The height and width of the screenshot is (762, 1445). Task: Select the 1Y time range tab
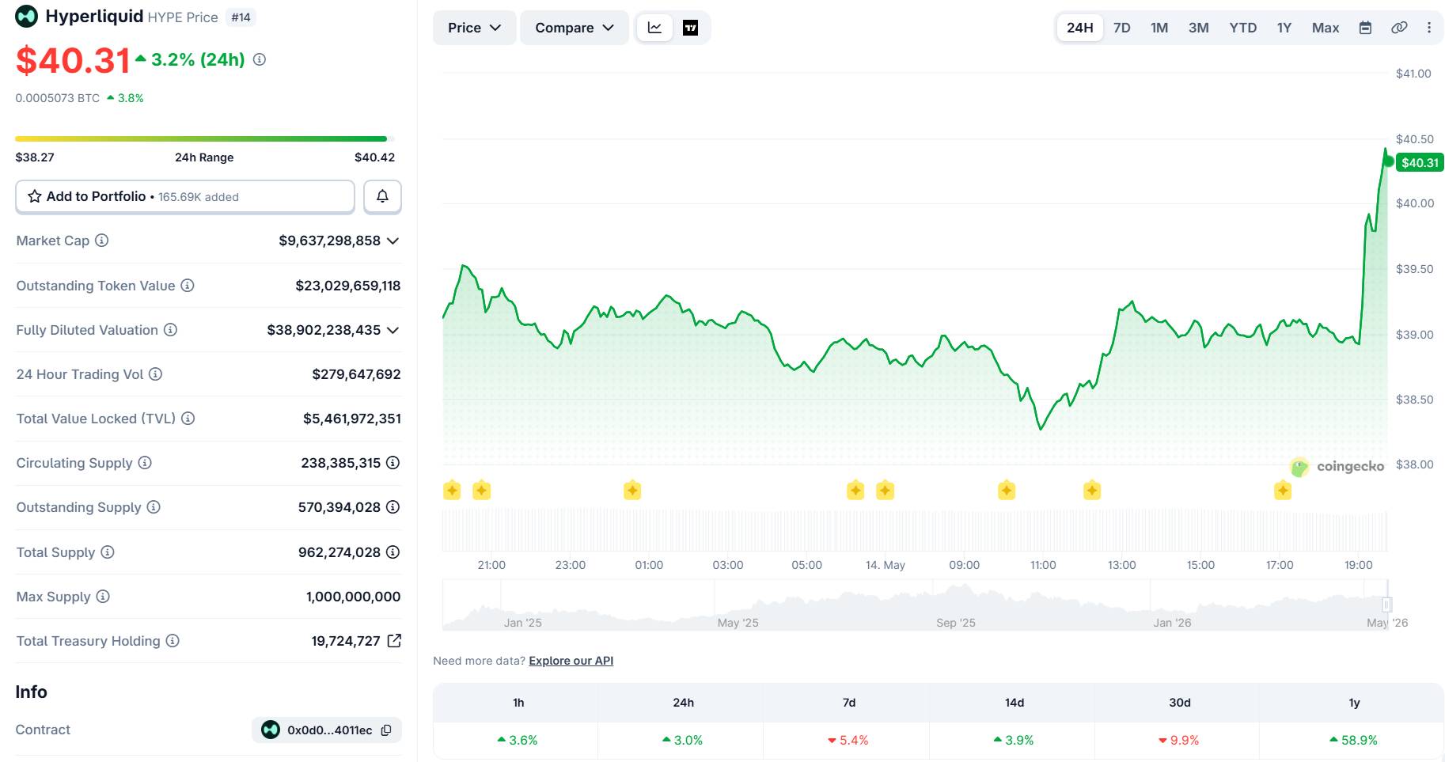(1284, 28)
